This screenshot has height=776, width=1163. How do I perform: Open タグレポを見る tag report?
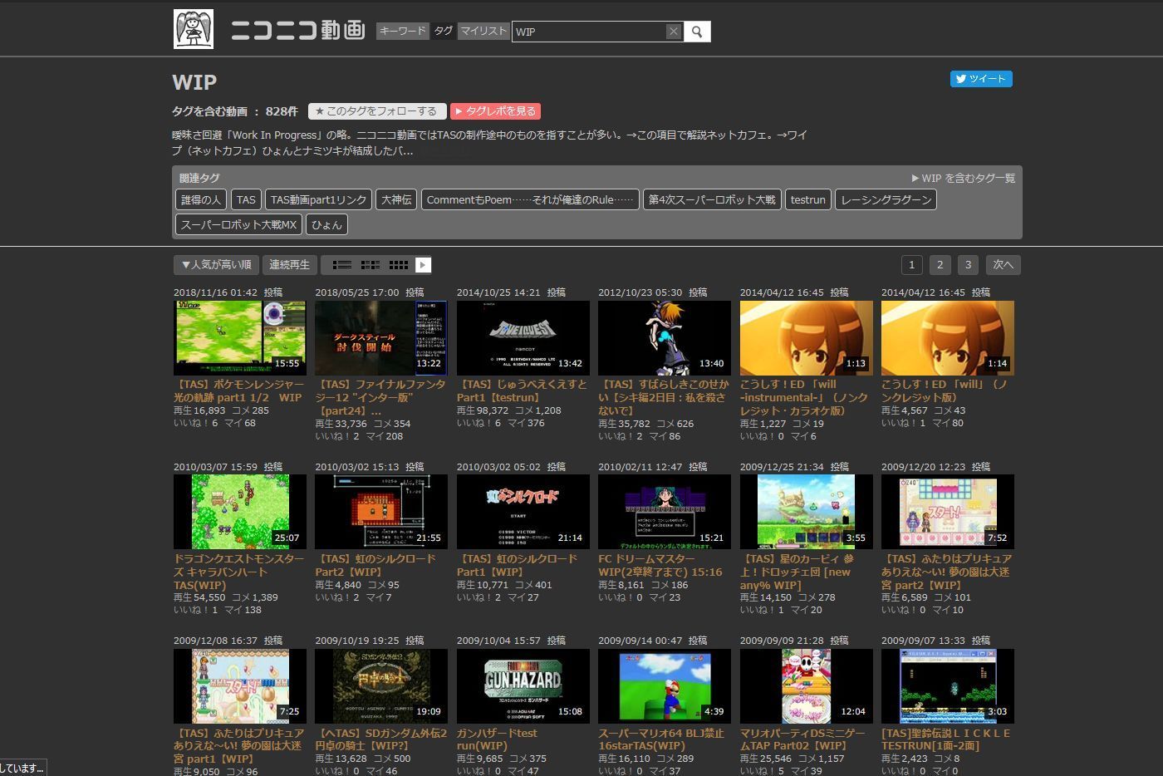[496, 111]
